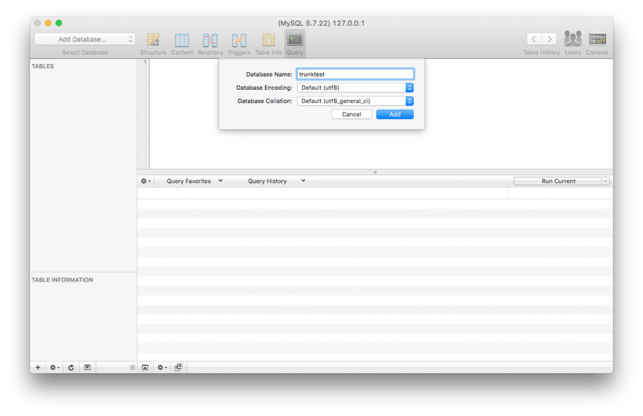Open the Query History menu
Viewport: 643px width, 416px height.
click(x=277, y=181)
